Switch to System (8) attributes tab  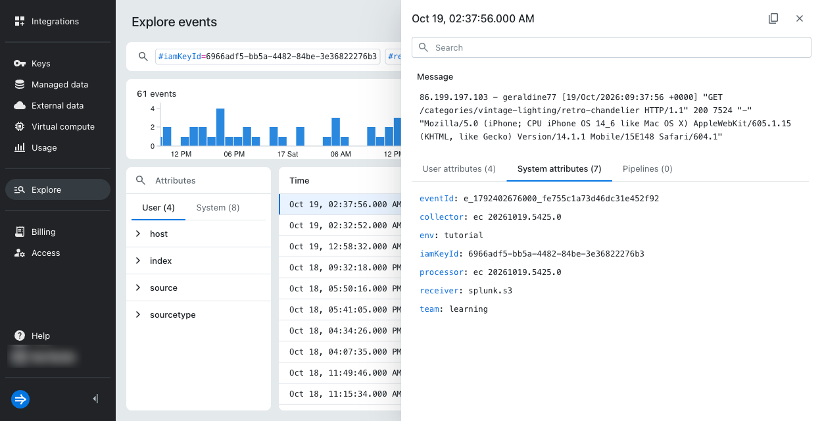(x=218, y=207)
